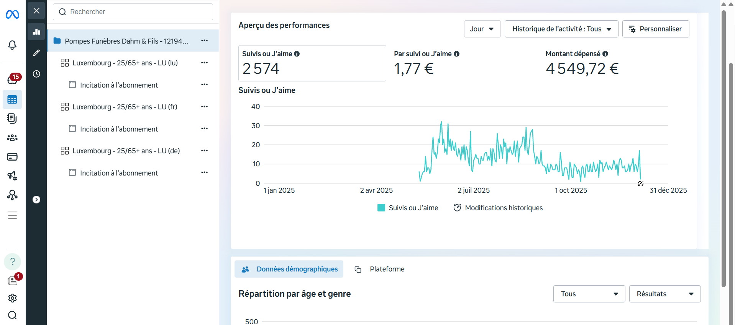Open the ads reporting documents icon
The image size is (735, 325).
tap(12, 119)
